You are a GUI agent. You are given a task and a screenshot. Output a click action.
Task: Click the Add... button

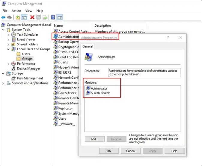94,139
